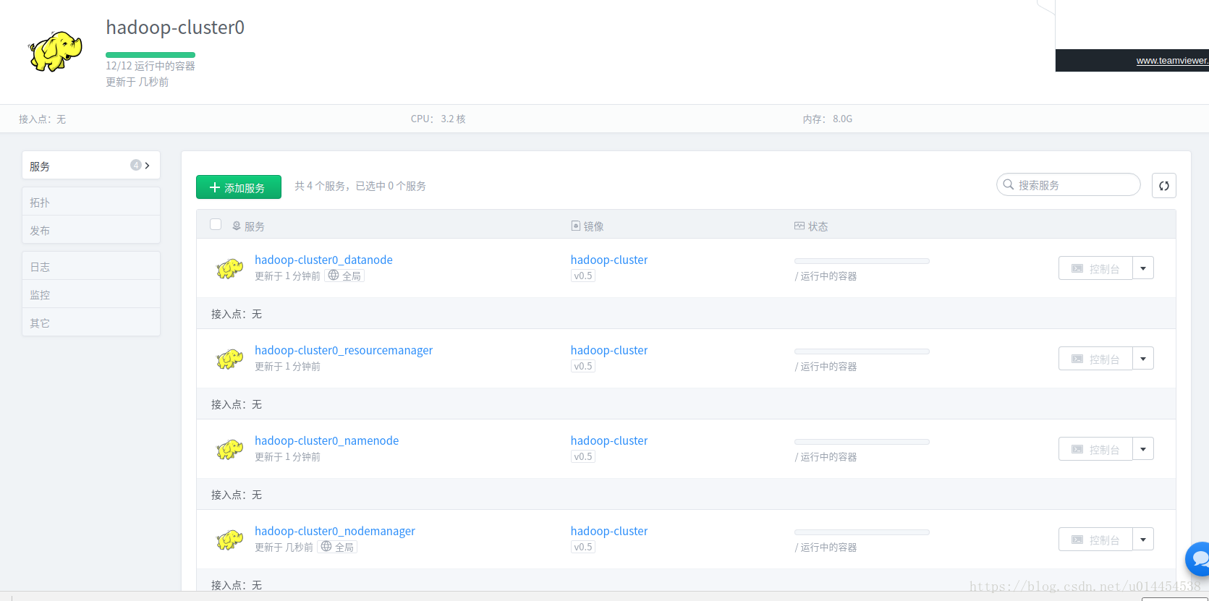Screen dimensions: 1209x601
Task: Open the 拓扑 sidebar tab
Action: pos(91,202)
